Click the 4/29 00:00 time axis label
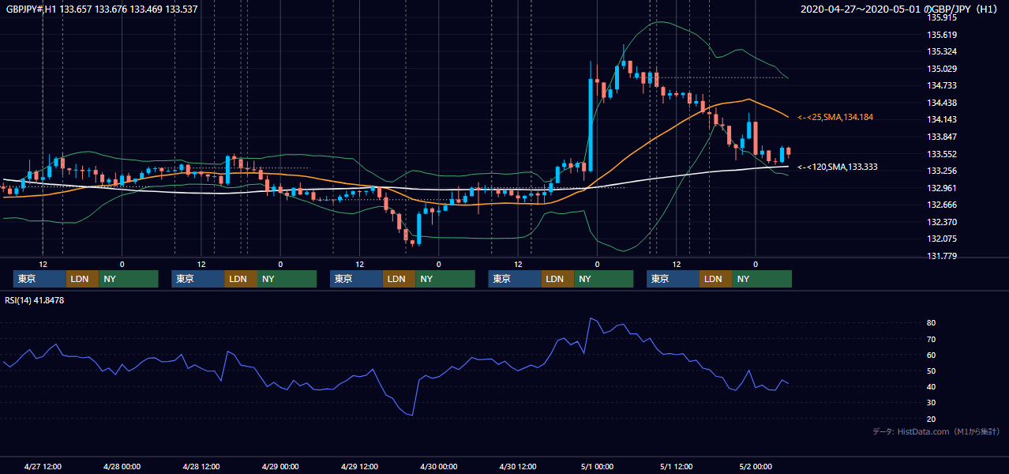The image size is (1009, 474). [x=280, y=467]
